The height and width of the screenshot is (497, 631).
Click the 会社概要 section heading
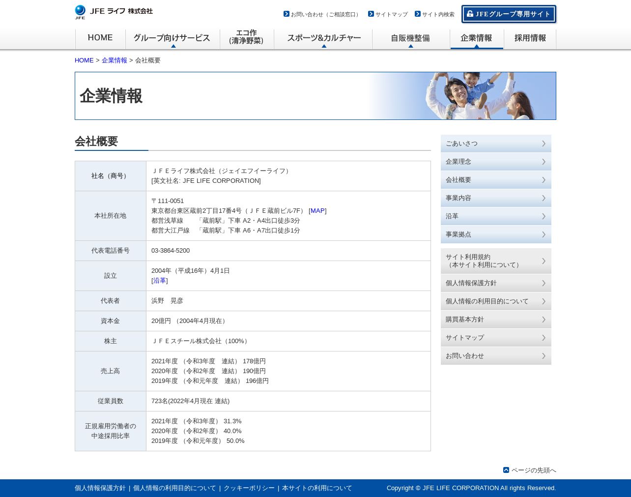pyautogui.click(x=96, y=142)
